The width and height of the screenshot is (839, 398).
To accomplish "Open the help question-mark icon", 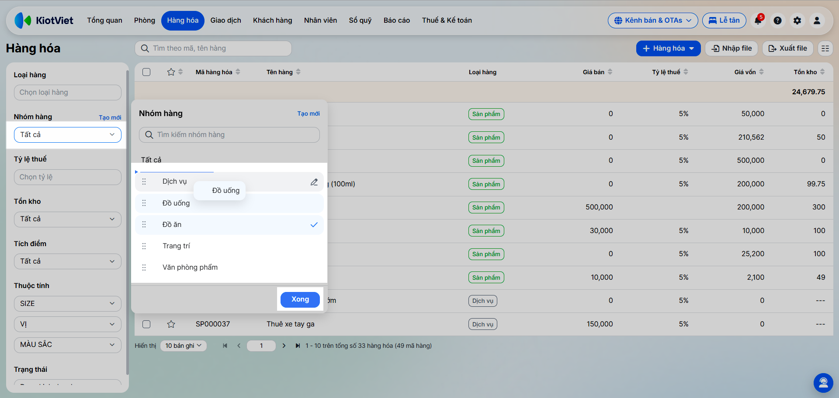I will (x=777, y=21).
